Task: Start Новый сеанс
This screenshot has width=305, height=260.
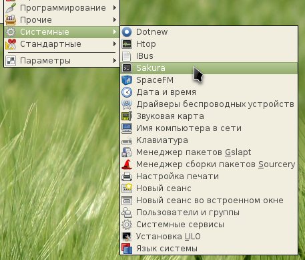Action: (x=209, y=188)
